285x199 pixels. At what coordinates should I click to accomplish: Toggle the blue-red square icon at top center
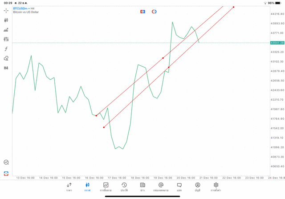[142, 12]
